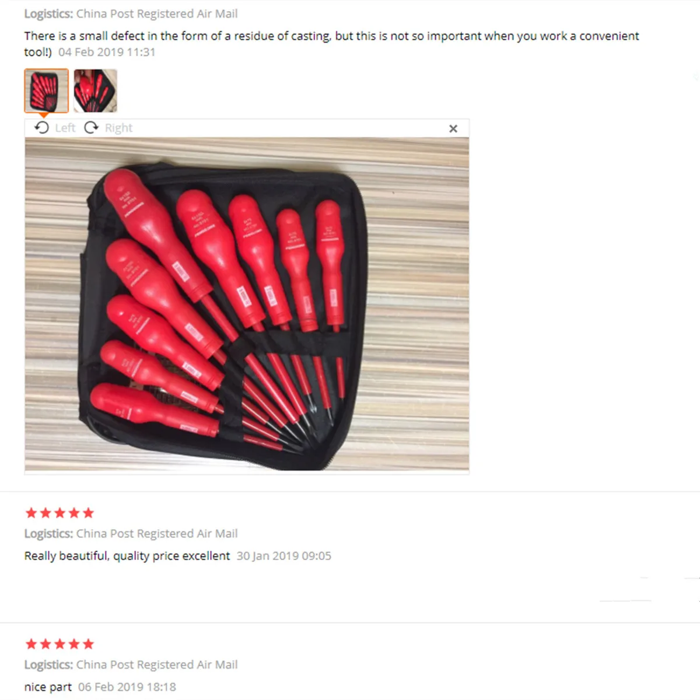Click the 'nice part' review text

pyautogui.click(x=48, y=687)
